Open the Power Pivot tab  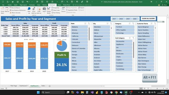[67, 5]
